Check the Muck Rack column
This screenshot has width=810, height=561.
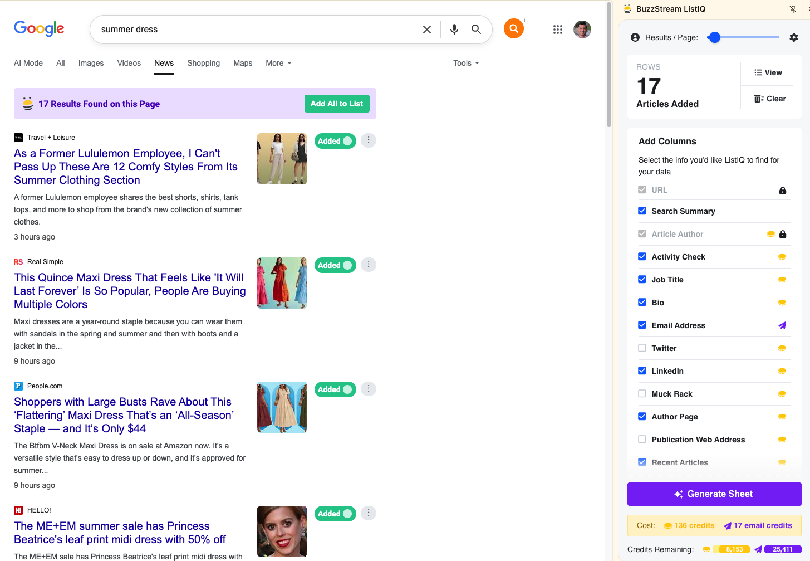pyautogui.click(x=642, y=394)
